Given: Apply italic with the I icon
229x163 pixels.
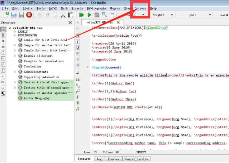Looking at the screenshot, I should 78,42.
